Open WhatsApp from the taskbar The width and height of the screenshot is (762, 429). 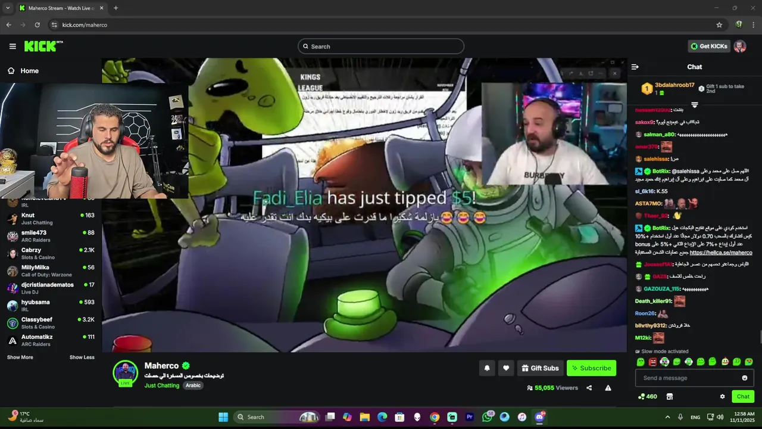tap(488, 417)
